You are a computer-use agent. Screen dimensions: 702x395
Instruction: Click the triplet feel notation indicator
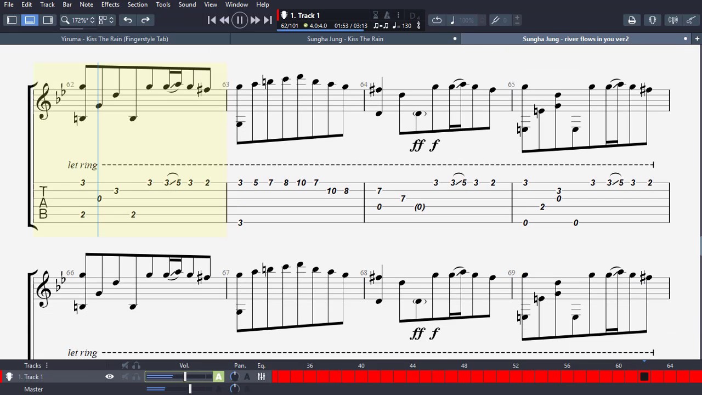pos(381,26)
